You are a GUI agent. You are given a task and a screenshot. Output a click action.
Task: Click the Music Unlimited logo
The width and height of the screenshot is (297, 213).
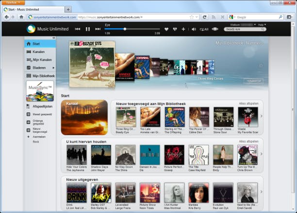(x=48, y=29)
